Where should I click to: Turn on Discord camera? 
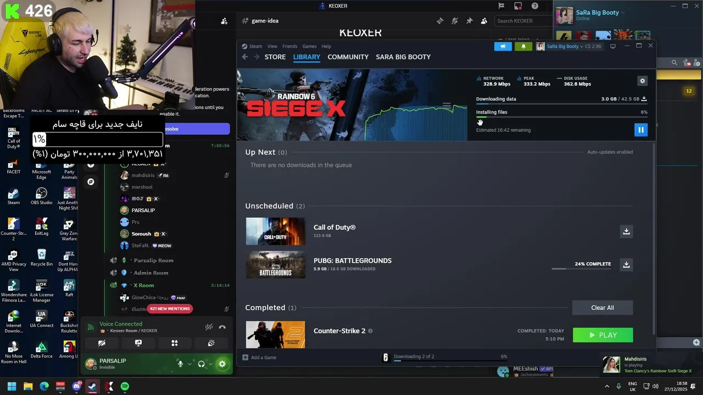click(x=102, y=343)
